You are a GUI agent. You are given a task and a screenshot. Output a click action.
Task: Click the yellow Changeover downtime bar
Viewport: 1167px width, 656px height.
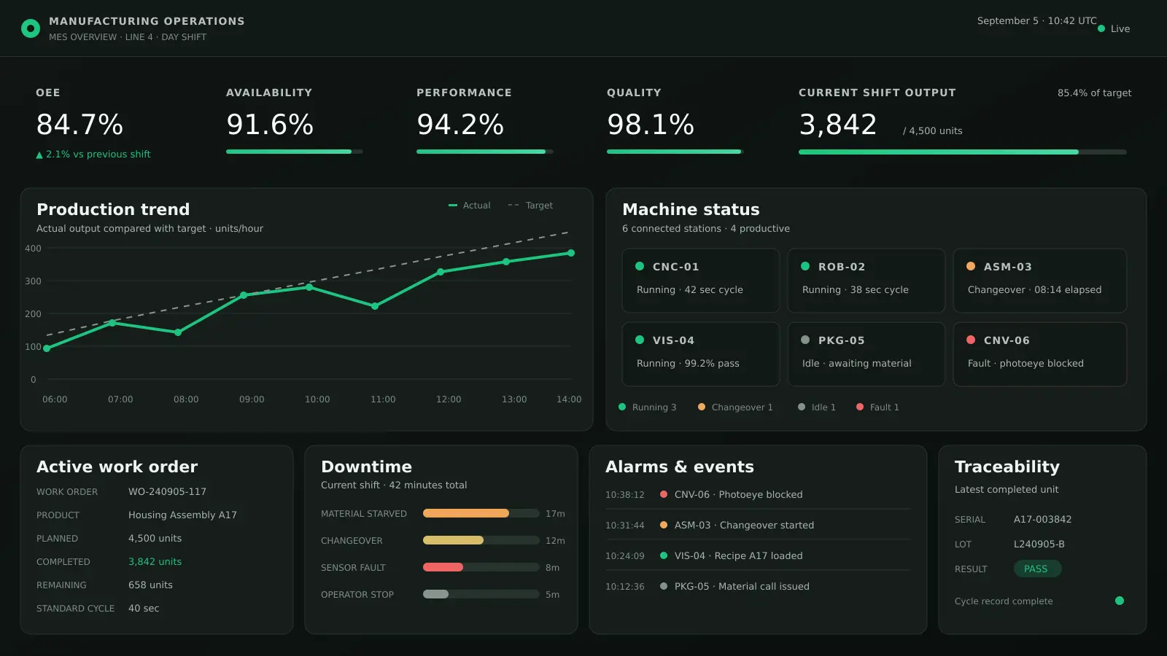[x=481, y=540]
